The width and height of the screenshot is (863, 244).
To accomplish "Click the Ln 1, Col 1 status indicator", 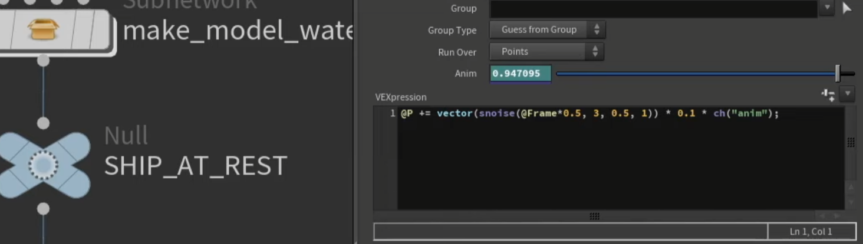I will pos(811,232).
